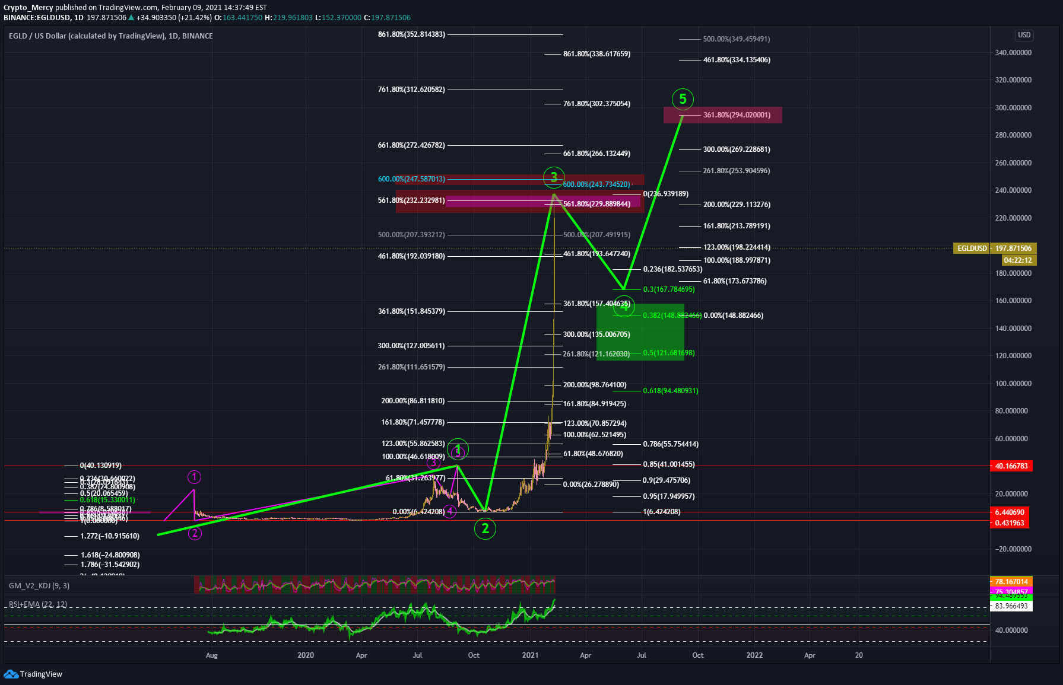Click the 761.80%(302.375054) fib label

(596, 104)
